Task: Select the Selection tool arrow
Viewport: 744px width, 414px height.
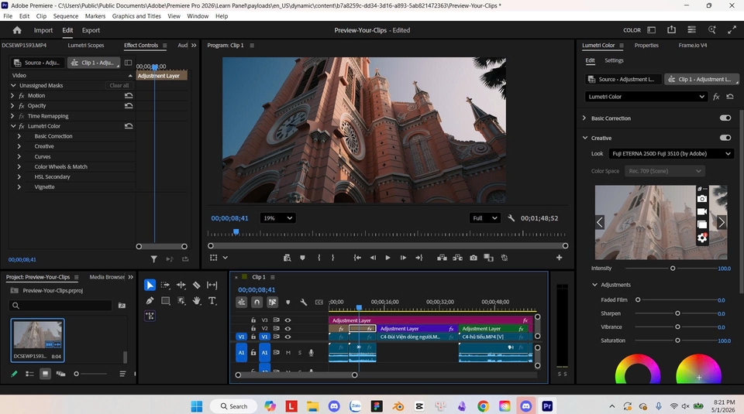Action: (x=150, y=286)
